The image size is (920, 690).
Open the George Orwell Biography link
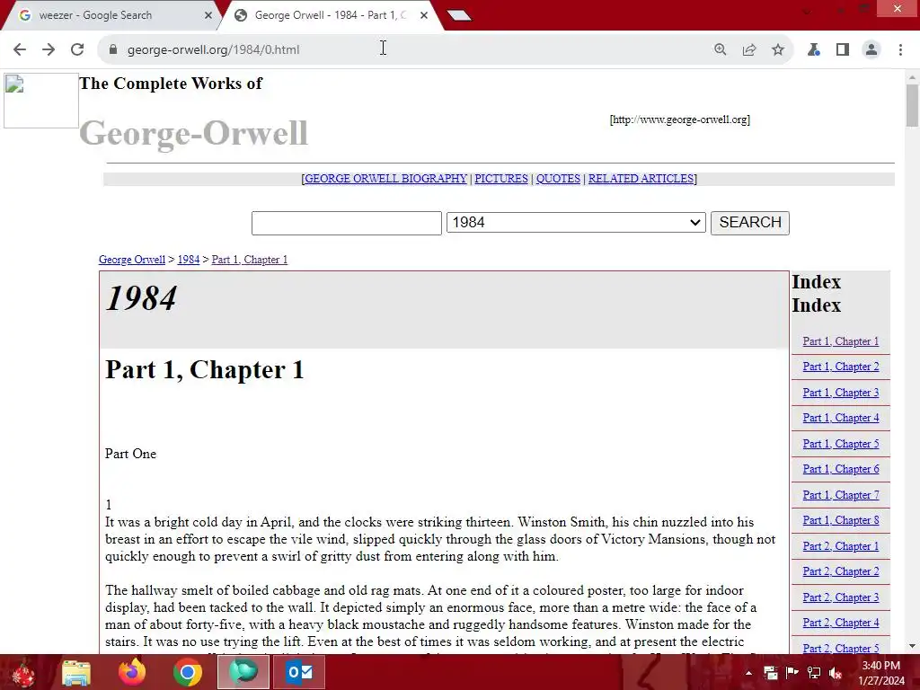tap(385, 179)
